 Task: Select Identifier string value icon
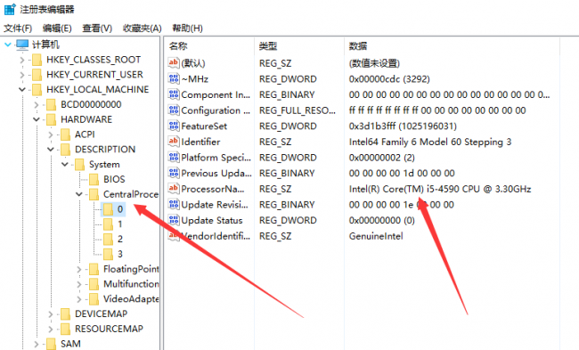point(174,142)
